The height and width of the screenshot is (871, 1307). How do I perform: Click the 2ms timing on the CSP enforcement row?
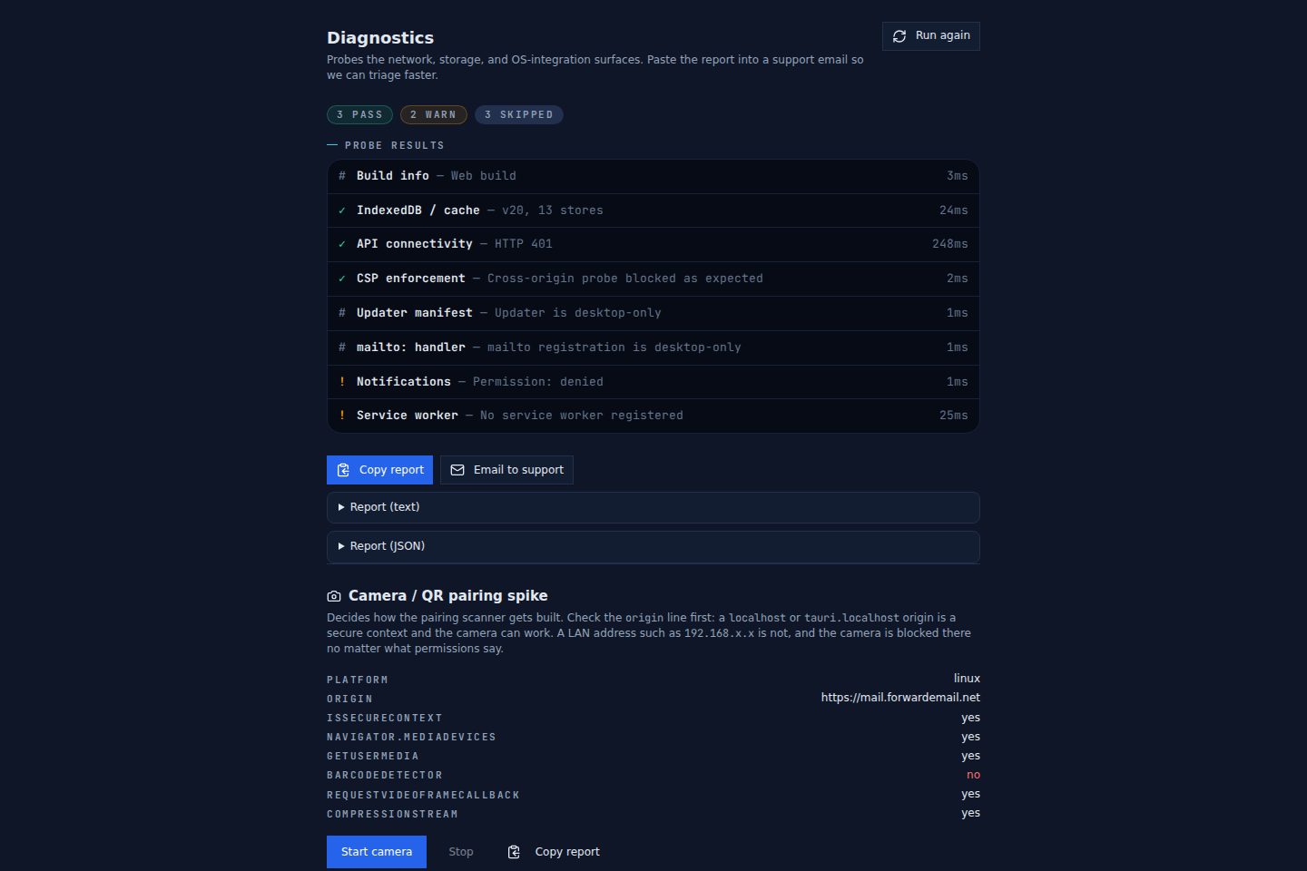(x=958, y=279)
